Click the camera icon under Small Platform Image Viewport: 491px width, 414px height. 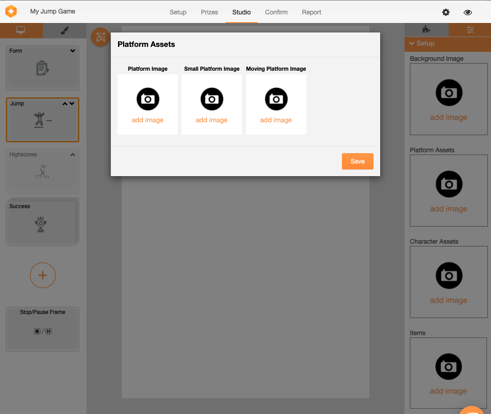[x=212, y=99]
